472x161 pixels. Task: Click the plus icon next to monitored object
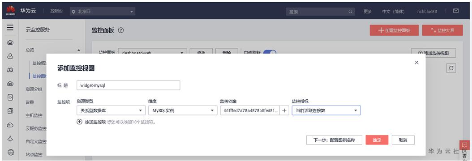tap(284, 110)
